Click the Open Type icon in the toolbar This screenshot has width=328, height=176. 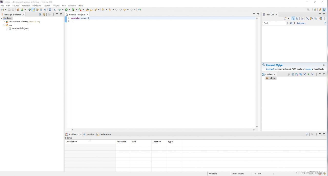pyautogui.click(x=87, y=10)
